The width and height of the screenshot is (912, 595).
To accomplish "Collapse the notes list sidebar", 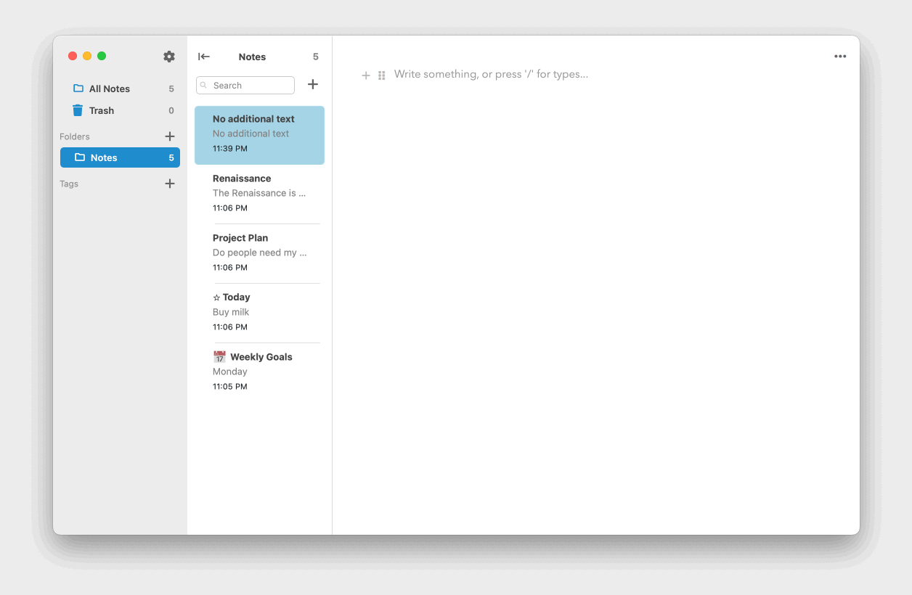I will coord(204,57).
